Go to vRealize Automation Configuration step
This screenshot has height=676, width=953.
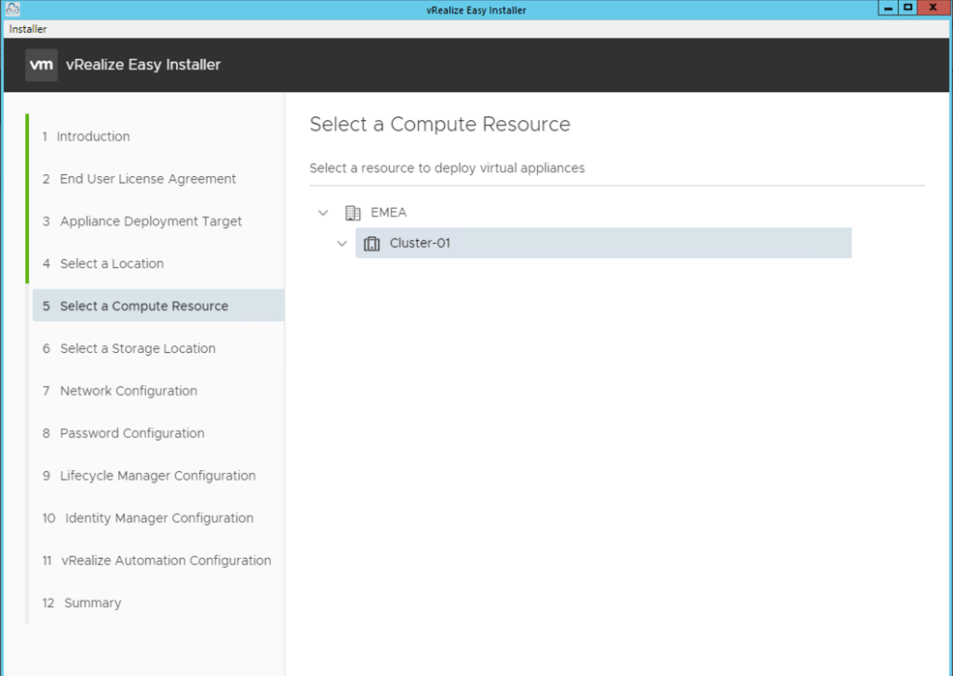tap(166, 561)
